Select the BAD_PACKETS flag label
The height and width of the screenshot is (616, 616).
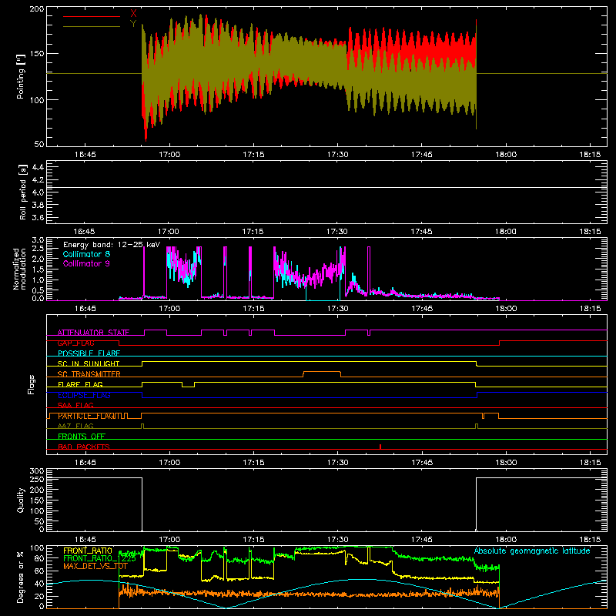point(84,447)
